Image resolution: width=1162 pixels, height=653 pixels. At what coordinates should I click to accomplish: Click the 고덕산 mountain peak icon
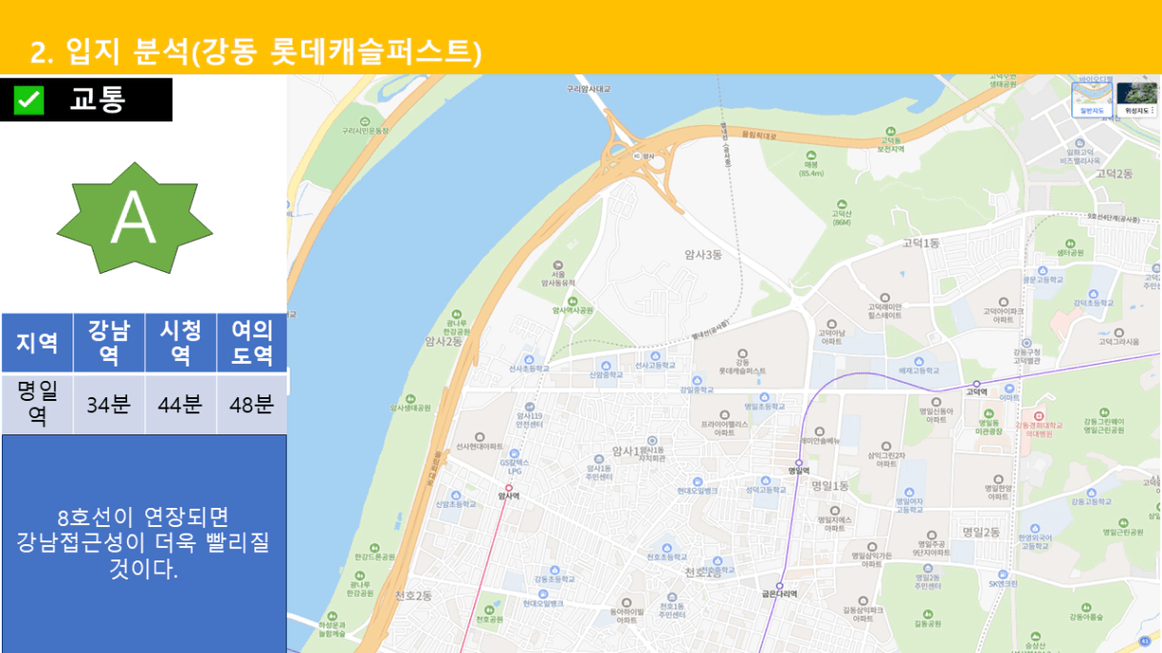841,203
